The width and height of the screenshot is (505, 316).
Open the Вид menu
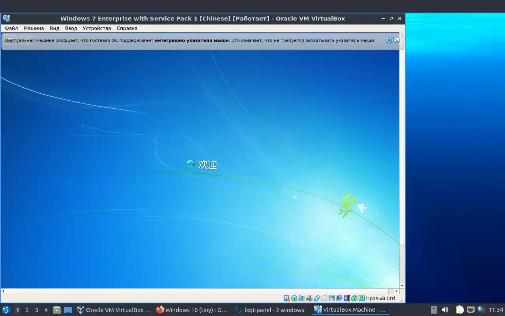coord(54,28)
